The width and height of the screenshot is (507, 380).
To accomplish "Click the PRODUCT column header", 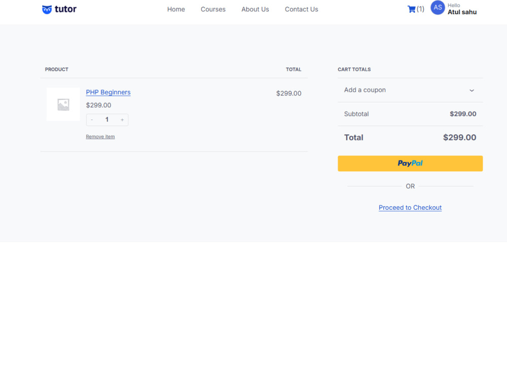I will (x=57, y=69).
